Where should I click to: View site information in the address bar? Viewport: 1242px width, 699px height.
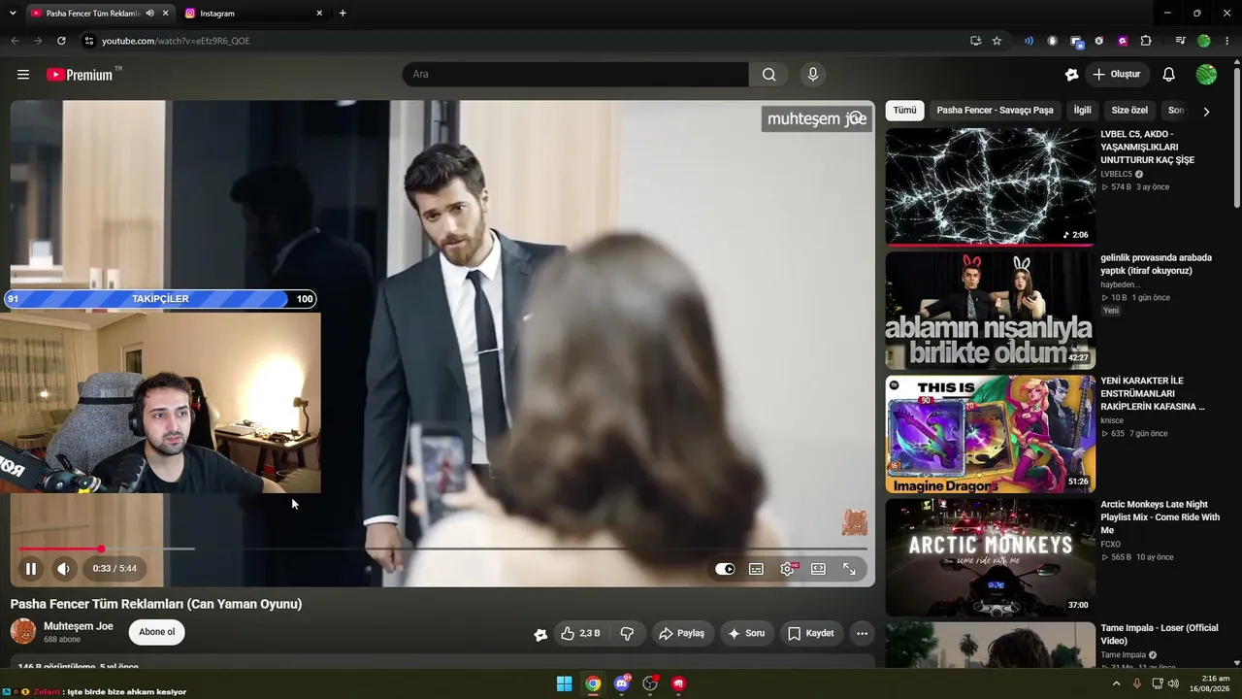tap(88, 41)
